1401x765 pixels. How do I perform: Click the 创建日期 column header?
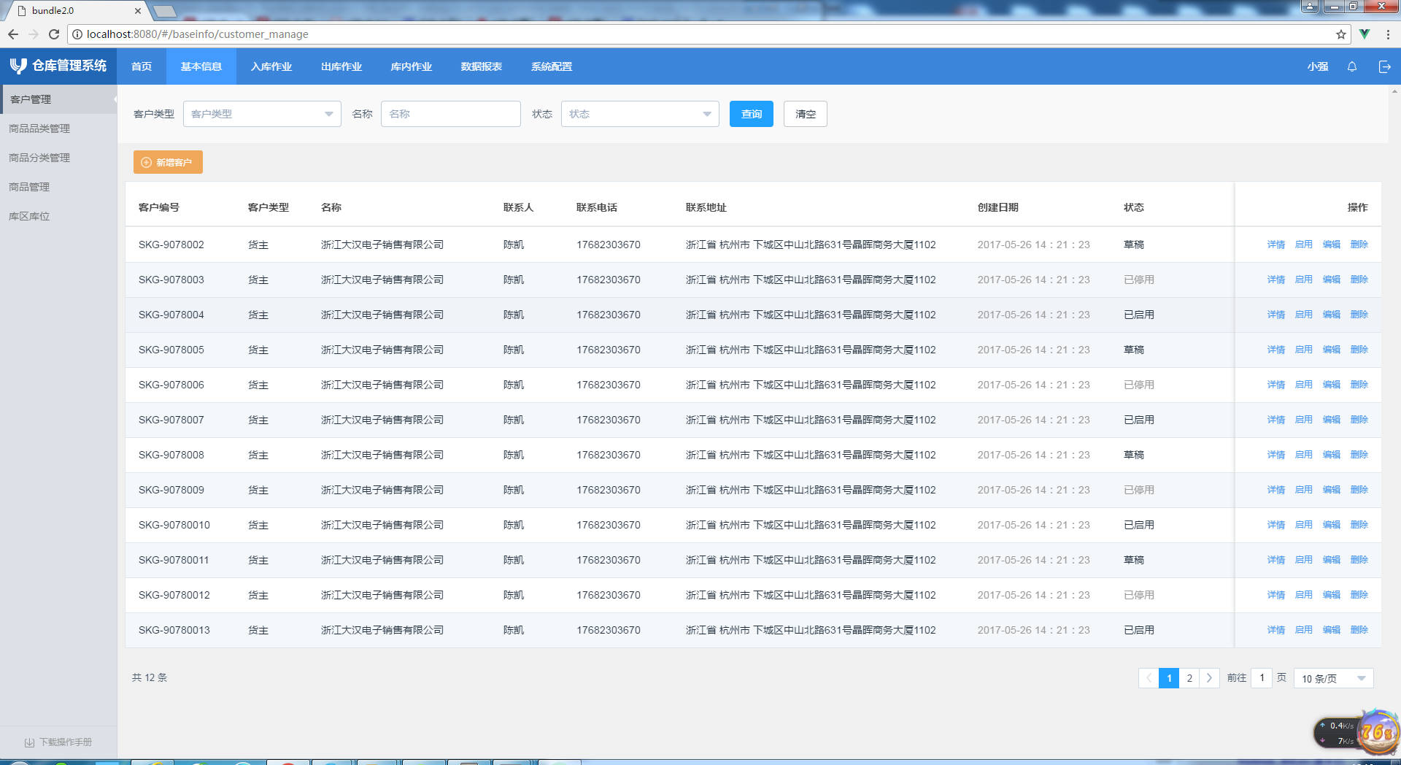998,207
